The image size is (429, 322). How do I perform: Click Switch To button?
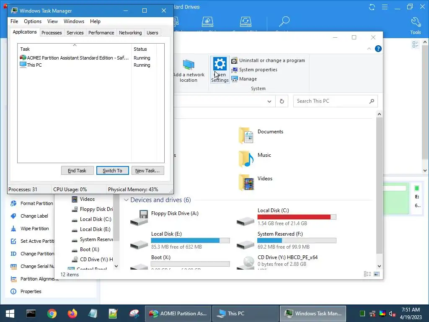tap(112, 171)
